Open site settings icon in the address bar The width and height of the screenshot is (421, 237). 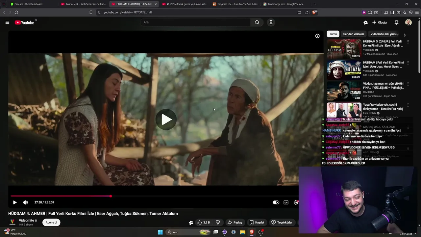99,13
